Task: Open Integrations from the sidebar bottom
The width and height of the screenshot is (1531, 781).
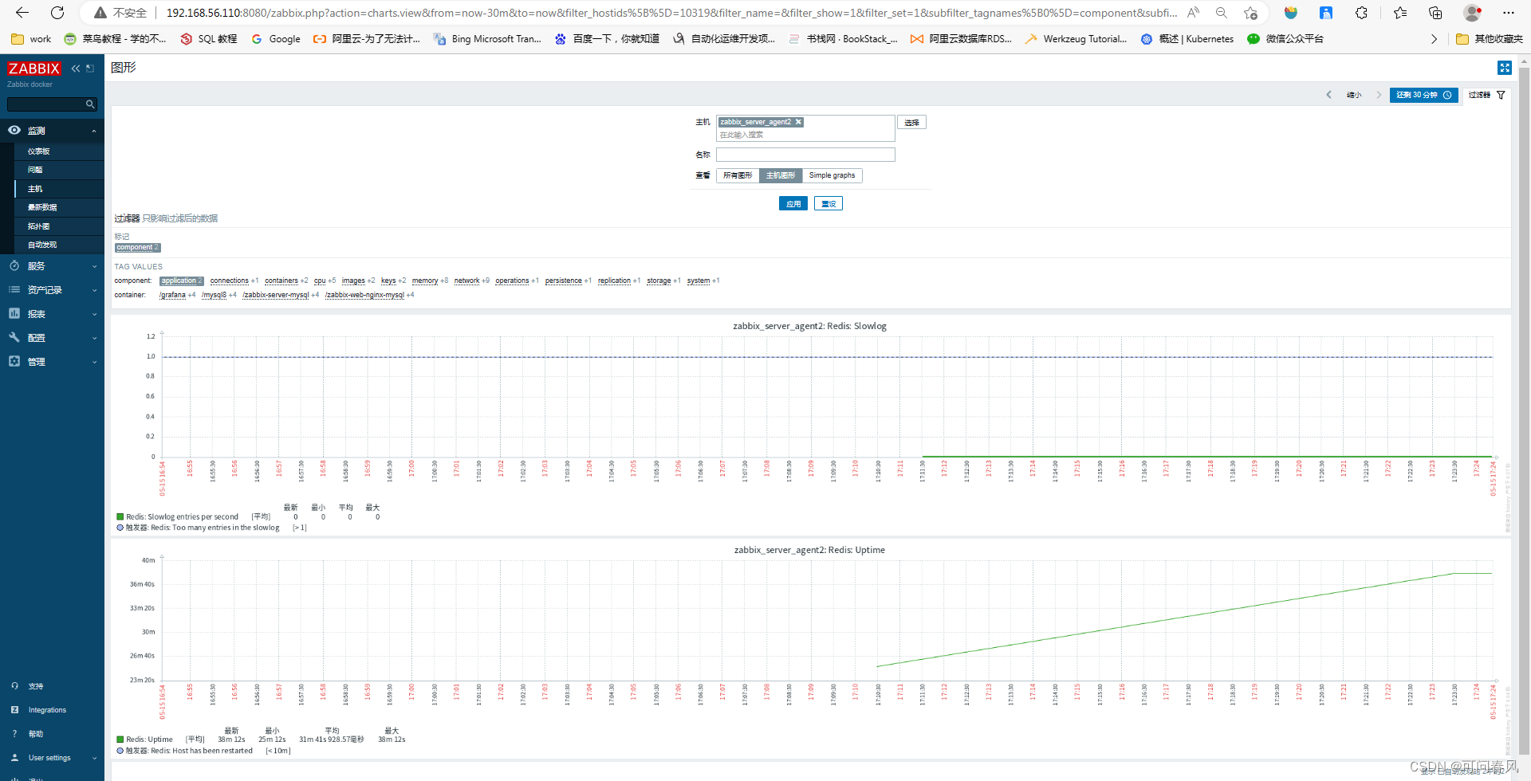Action: click(47, 709)
